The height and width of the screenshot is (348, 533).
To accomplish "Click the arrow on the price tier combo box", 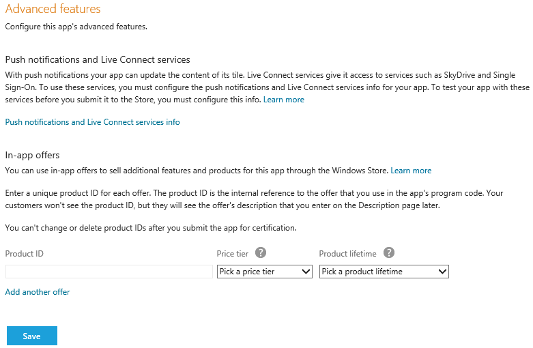I will (306, 272).
